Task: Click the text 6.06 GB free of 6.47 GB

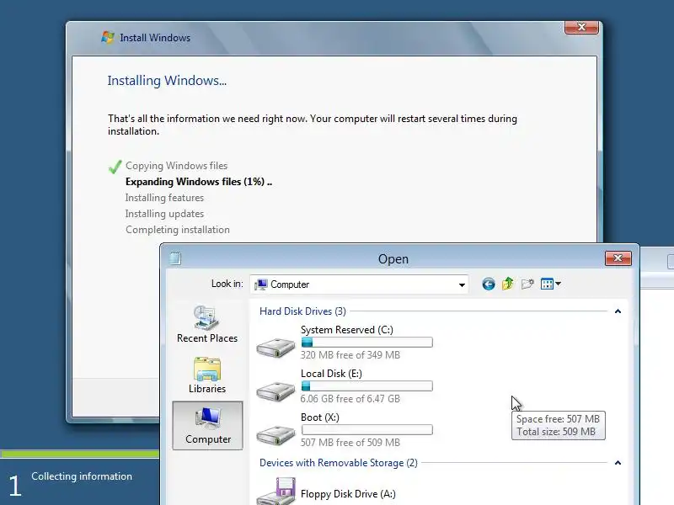Action: tap(350, 399)
